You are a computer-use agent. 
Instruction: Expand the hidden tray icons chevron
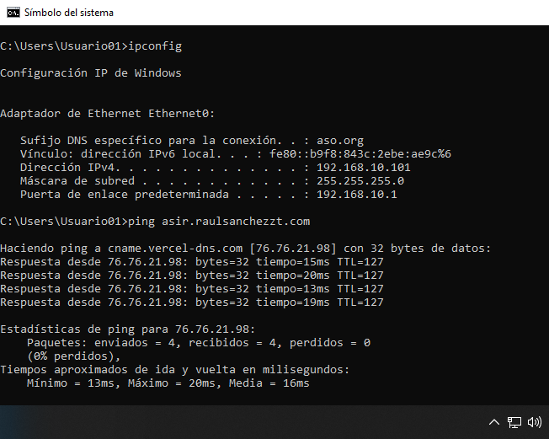tap(494, 421)
